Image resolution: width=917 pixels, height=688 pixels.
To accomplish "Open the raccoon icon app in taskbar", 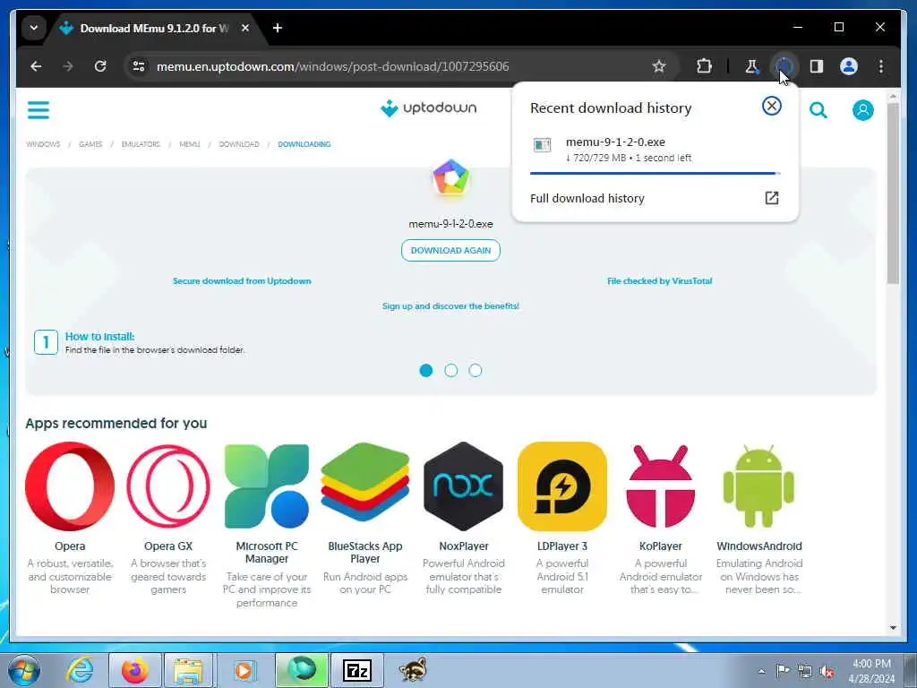I will tap(413, 670).
